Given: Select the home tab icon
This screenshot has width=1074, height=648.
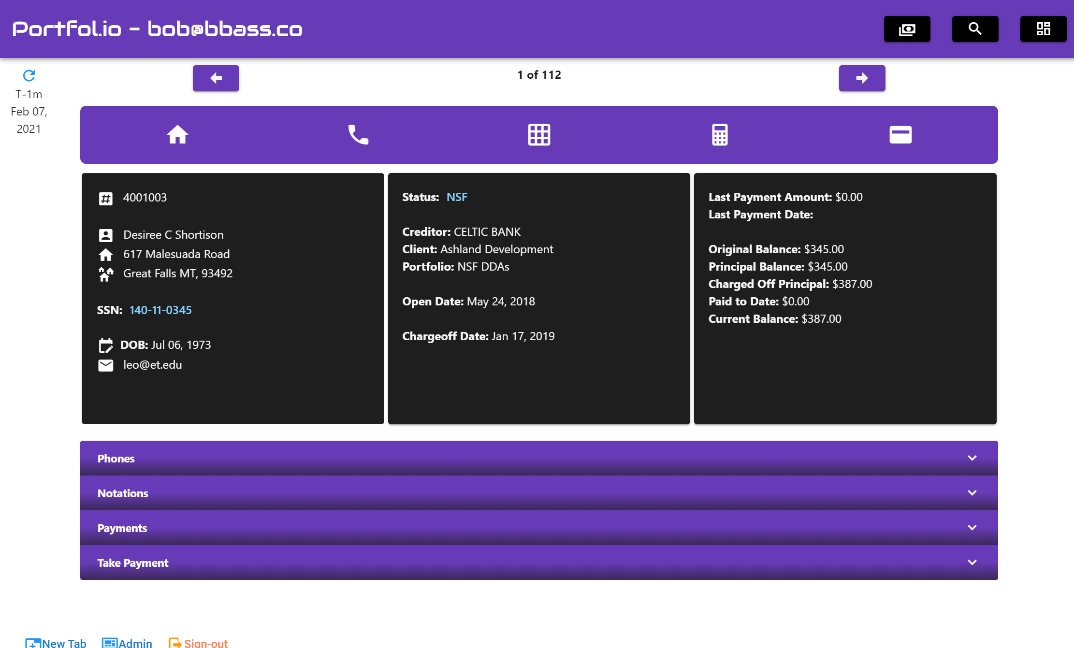Looking at the screenshot, I should point(177,135).
